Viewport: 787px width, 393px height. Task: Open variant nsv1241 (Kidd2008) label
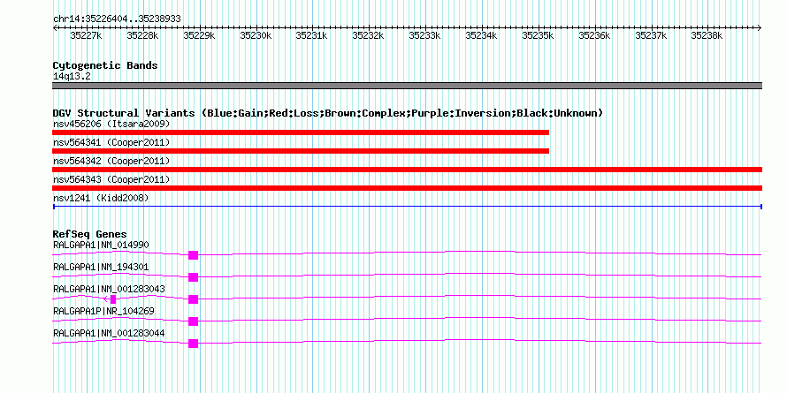pyautogui.click(x=101, y=198)
